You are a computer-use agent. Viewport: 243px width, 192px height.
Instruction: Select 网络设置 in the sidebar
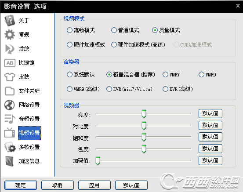coord(29,105)
